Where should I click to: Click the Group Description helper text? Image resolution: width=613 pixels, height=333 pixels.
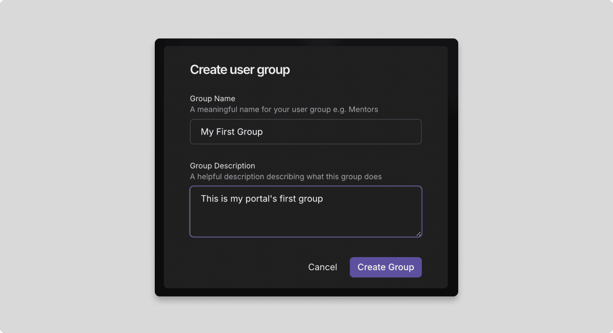[286, 177]
